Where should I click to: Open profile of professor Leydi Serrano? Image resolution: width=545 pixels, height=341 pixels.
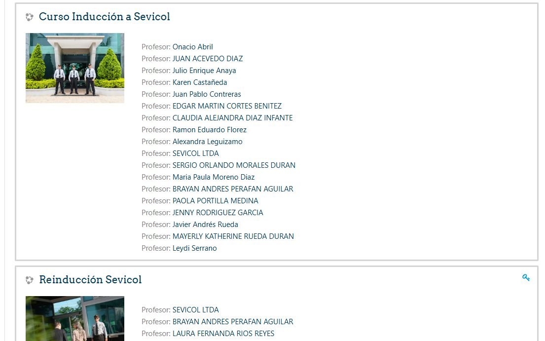tap(194, 248)
